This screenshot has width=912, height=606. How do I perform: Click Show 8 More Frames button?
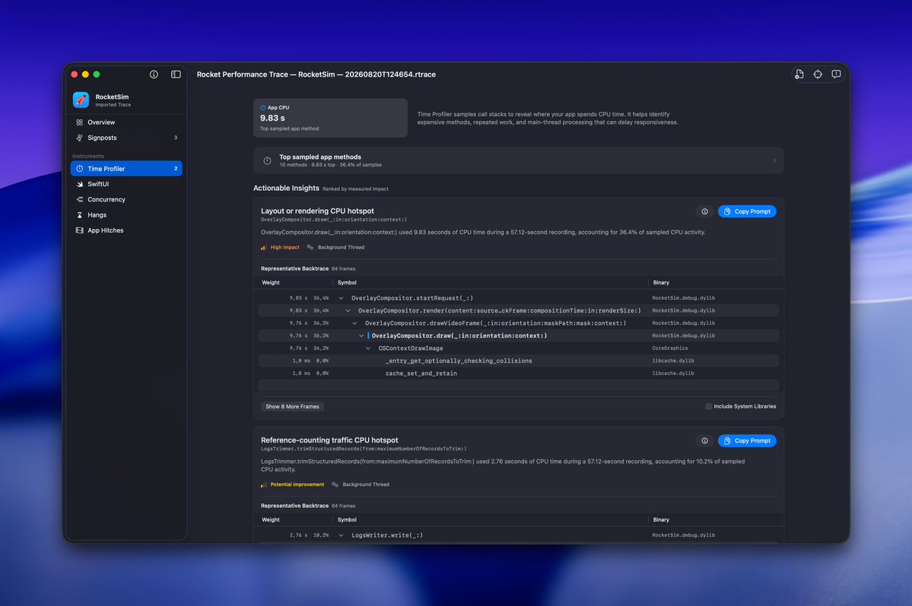tap(292, 407)
